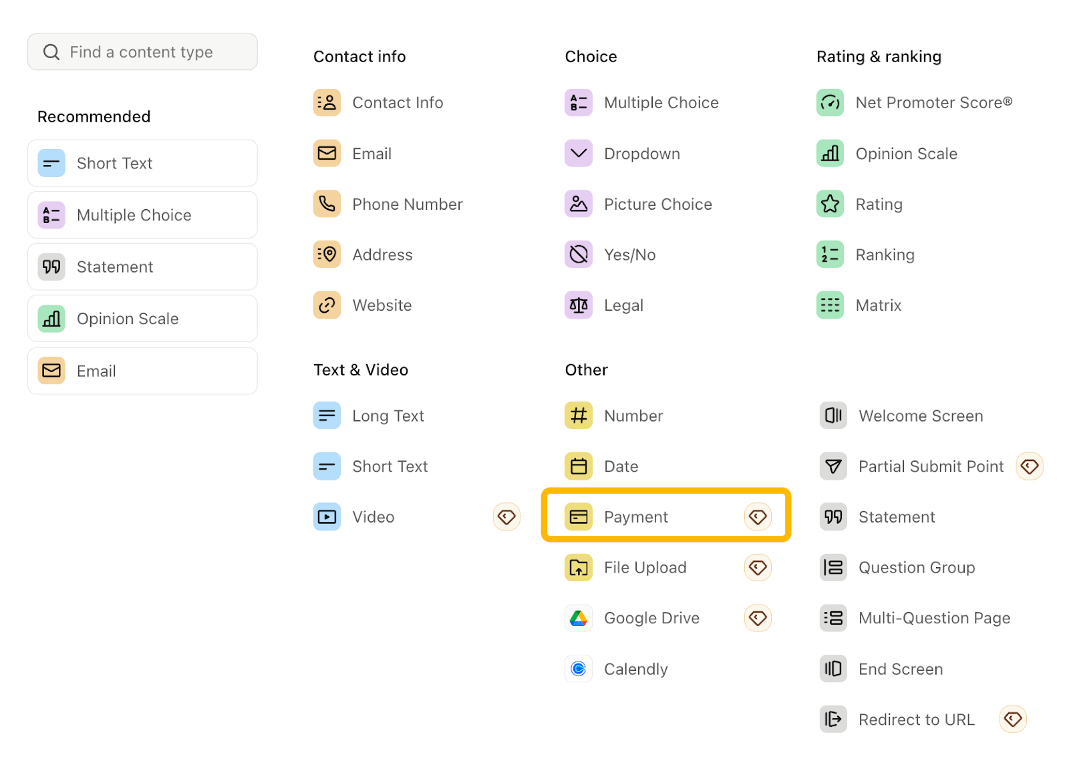
Task: Click the premium badge beside Partial Submit Point
Action: tap(1029, 466)
